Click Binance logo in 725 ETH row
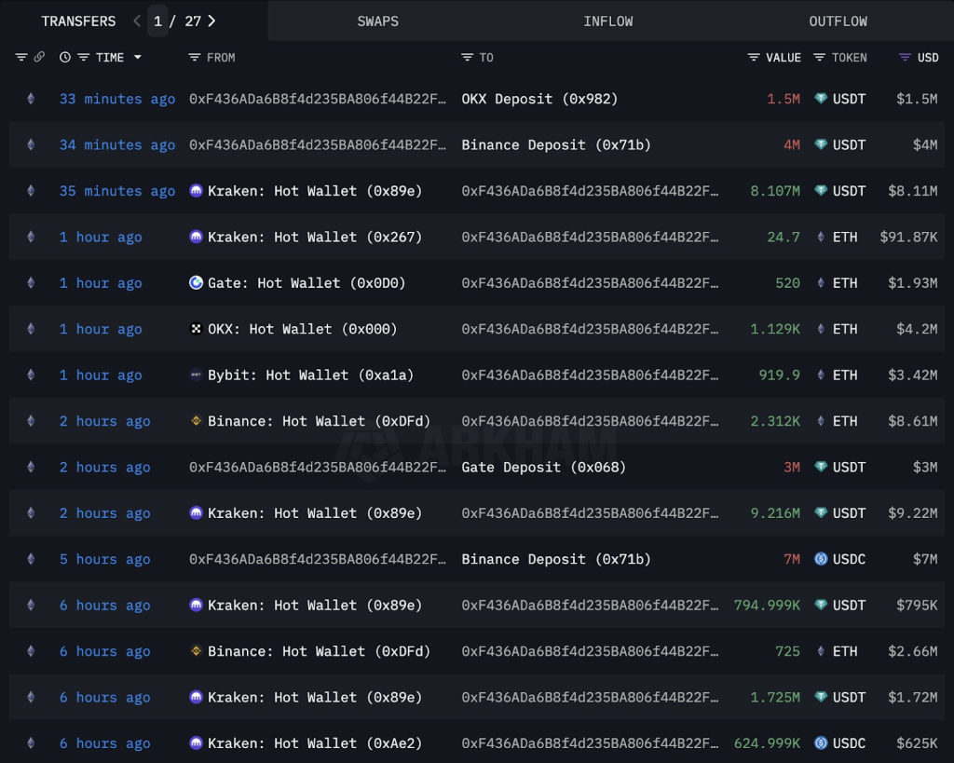The height and width of the screenshot is (763, 954). click(x=196, y=651)
